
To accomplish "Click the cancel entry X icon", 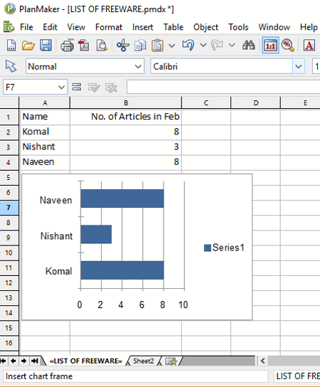I will [111, 88].
